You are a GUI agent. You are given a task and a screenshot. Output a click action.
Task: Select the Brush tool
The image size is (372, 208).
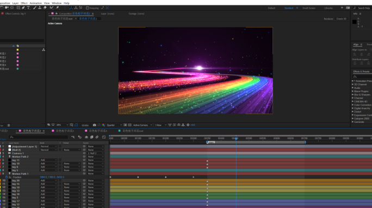pyautogui.click(x=35, y=8)
